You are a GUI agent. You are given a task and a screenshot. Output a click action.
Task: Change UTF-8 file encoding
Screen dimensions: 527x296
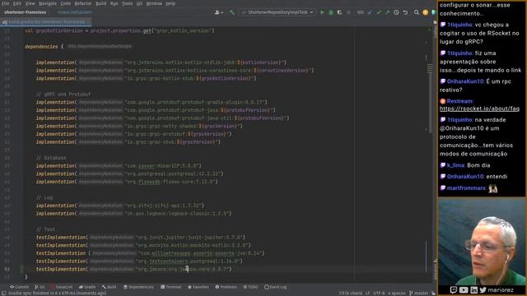tap(379, 293)
